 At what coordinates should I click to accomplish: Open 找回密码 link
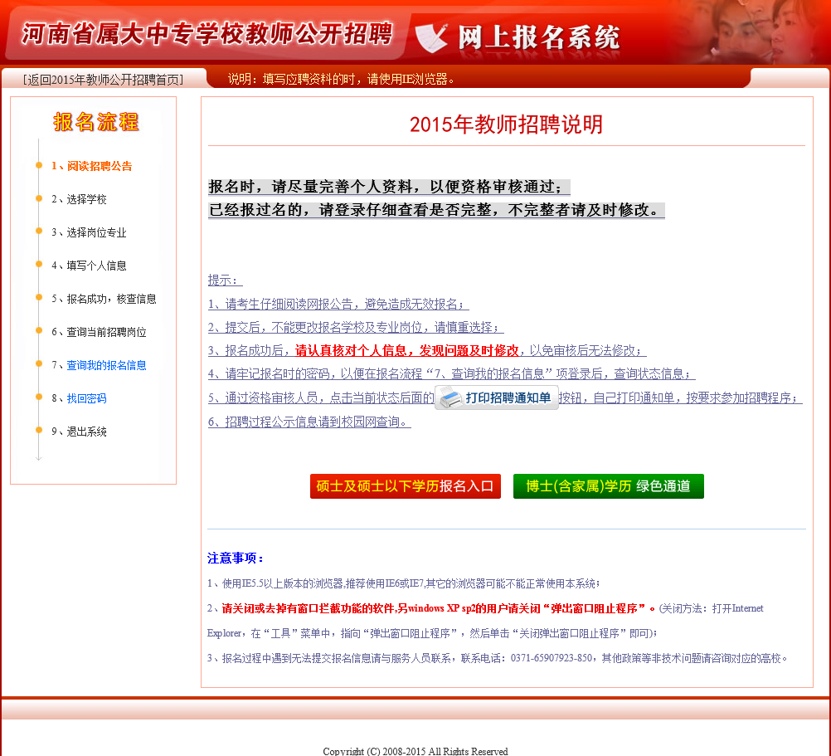[86, 398]
